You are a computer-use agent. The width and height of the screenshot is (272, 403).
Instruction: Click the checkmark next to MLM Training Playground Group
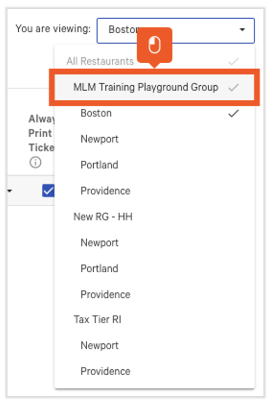[x=233, y=87]
